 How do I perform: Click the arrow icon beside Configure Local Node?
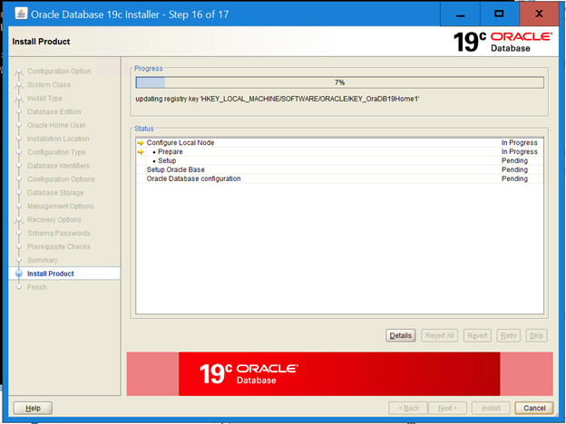(141, 143)
